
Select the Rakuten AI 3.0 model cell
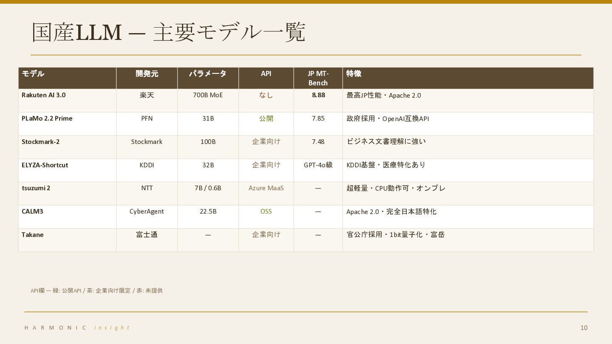pyautogui.click(x=67, y=101)
